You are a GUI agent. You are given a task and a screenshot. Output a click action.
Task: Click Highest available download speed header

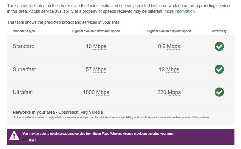pyautogui.click(x=96, y=31)
